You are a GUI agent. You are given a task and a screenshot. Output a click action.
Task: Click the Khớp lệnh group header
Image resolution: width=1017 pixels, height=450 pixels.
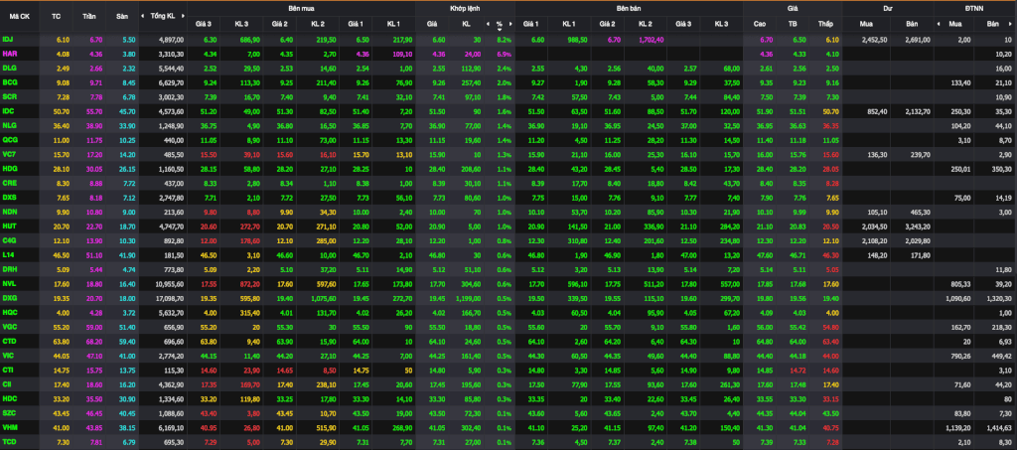tap(465, 8)
